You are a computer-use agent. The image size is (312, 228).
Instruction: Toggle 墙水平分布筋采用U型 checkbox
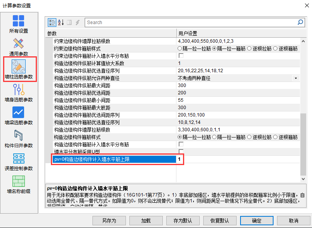click(x=181, y=151)
